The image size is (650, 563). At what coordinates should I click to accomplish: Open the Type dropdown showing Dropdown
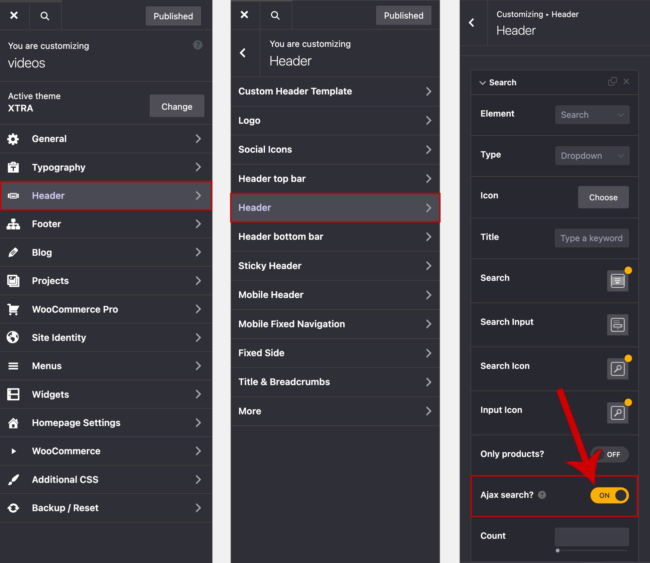tap(592, 156)
